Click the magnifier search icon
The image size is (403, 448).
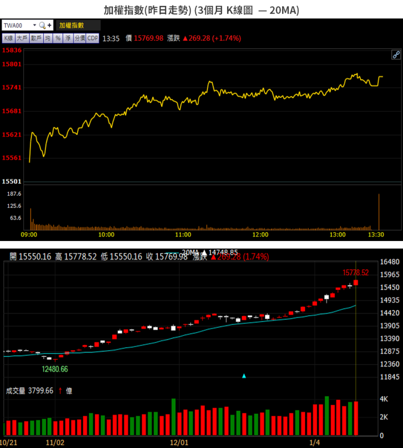tap(42, 26)
